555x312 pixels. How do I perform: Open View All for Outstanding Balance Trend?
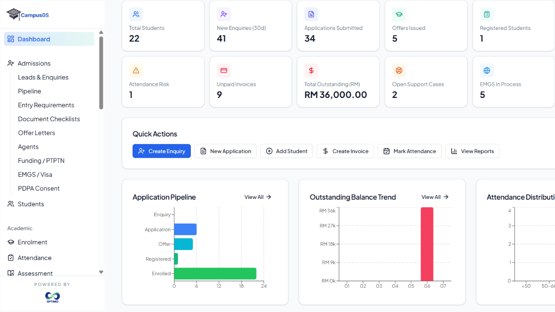[435, 197]
